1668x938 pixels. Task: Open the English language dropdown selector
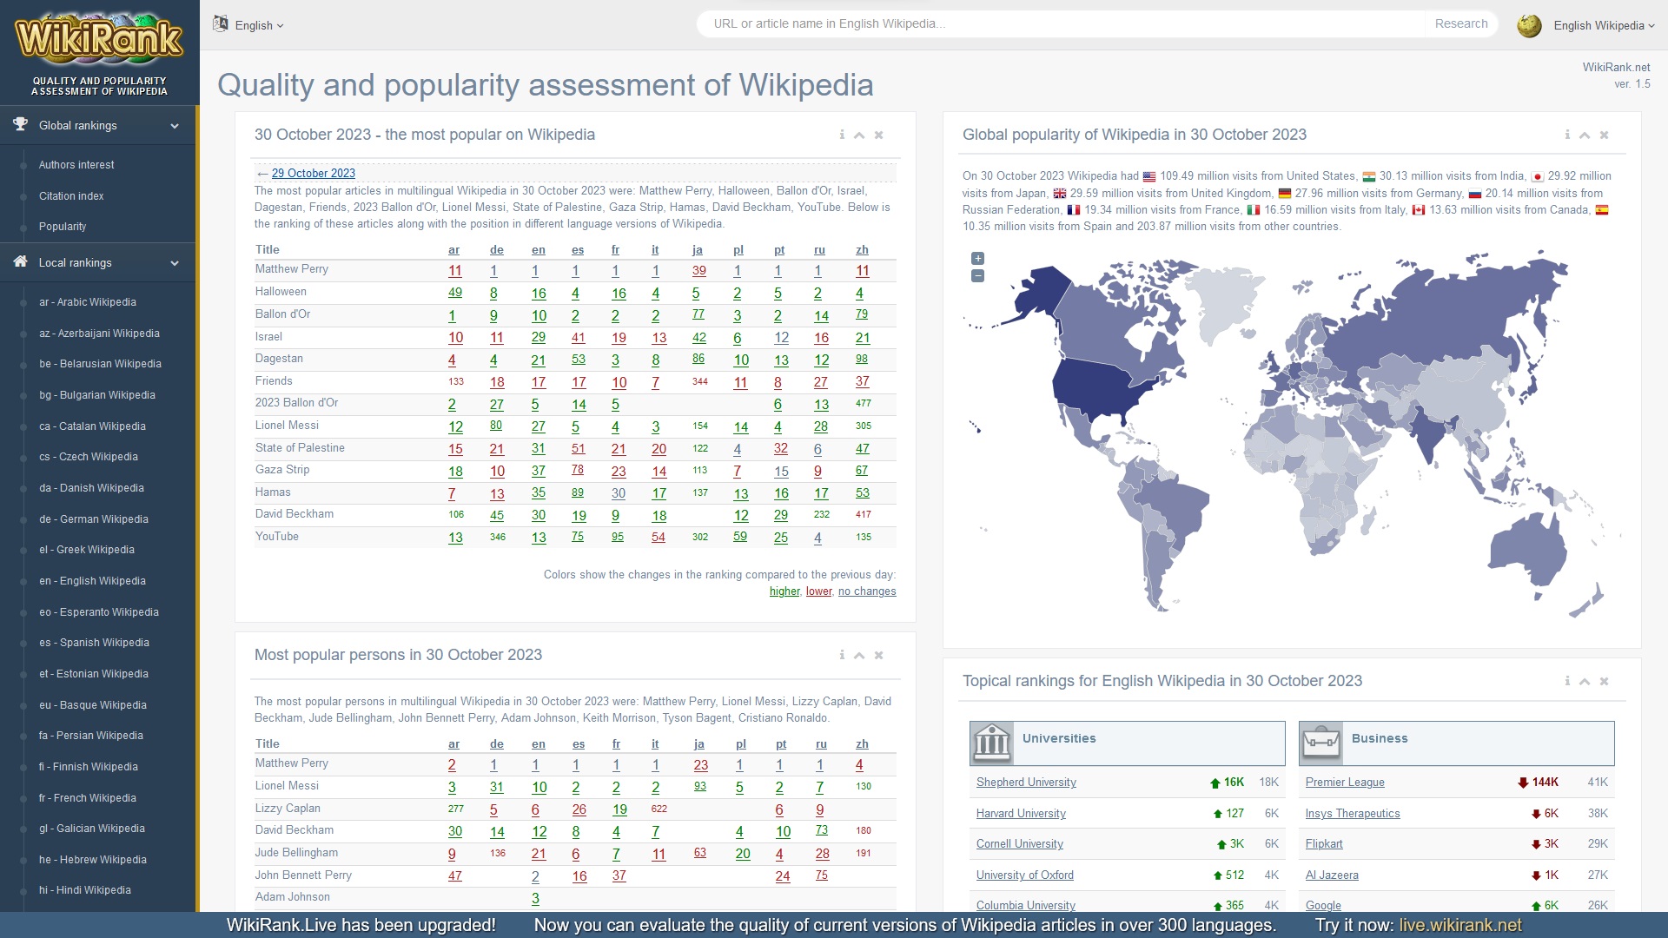click(x=252, y=23)
